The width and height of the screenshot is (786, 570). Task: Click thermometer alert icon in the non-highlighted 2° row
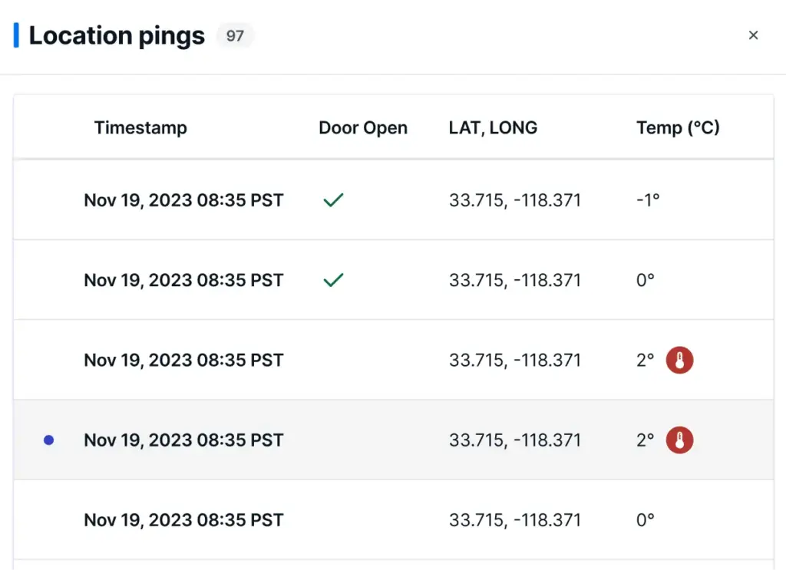point(679,360)
